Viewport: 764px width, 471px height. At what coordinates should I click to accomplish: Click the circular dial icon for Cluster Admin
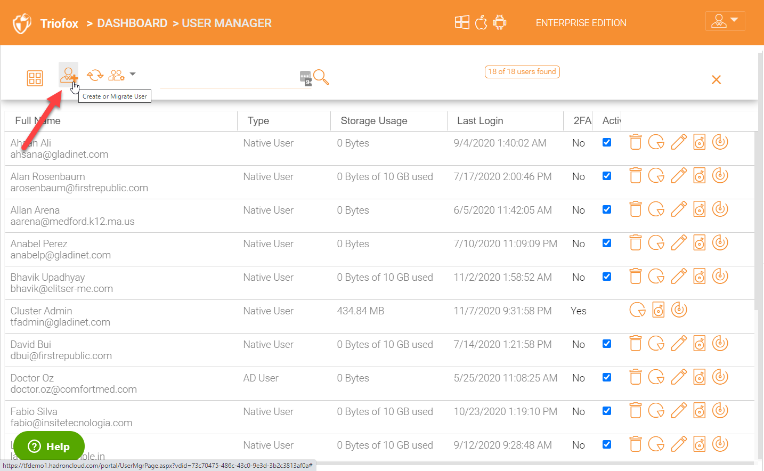pos(679,310)
